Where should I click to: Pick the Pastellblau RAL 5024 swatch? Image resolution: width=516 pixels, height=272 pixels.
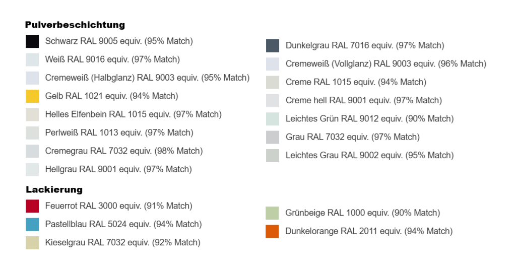[32, 224]
